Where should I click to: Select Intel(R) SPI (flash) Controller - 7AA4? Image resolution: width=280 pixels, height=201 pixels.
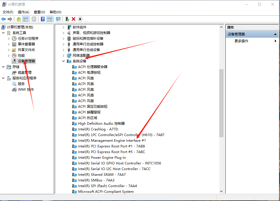107,186
